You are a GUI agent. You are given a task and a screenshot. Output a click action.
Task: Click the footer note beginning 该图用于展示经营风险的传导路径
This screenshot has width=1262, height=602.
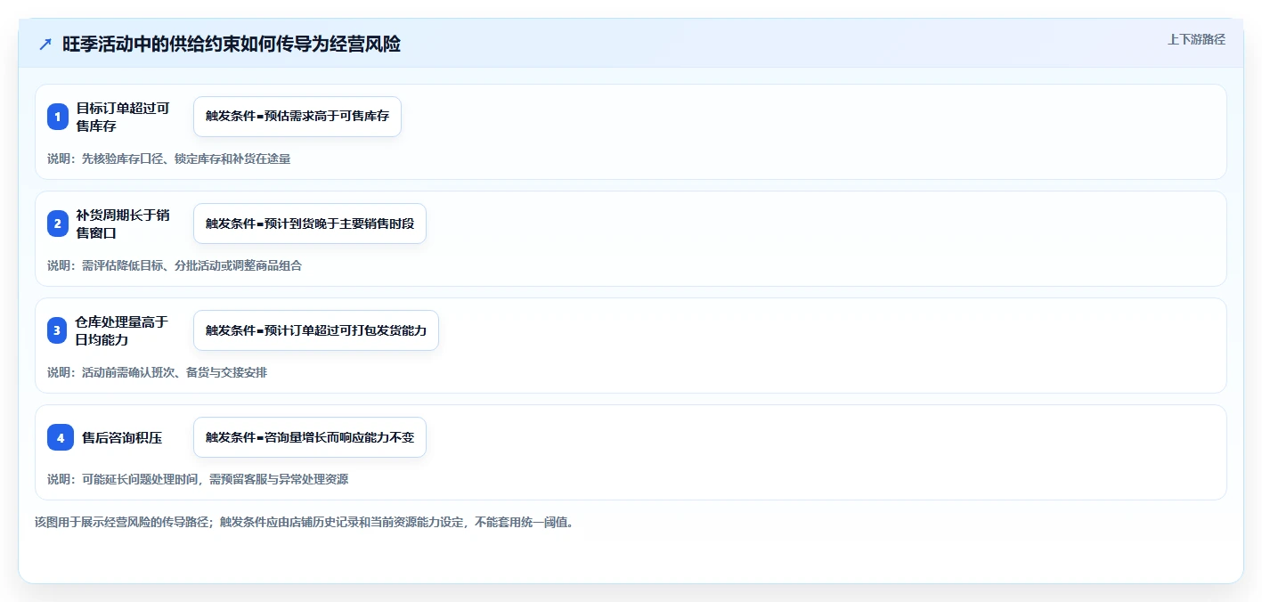(305, 522)
